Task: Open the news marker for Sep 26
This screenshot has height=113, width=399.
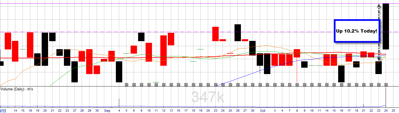Action: pos(238,85)
